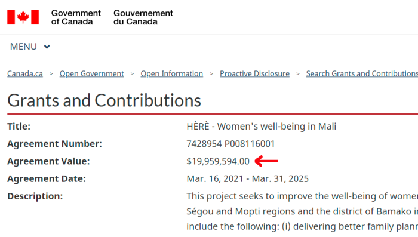Image resolution: width=418 pixels, height=237 pixels.
Task: Click the Gouvernement du Canada French wordmark
Action: pyautogui.click(x=143, y=17)
